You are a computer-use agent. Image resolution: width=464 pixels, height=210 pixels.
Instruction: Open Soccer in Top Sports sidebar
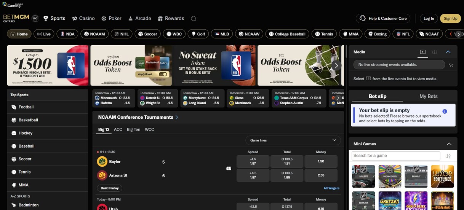coord(47,159)
